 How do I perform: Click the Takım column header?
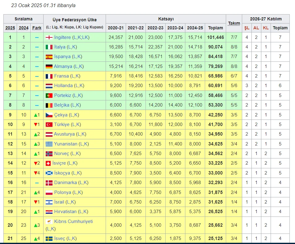[234, 23]
